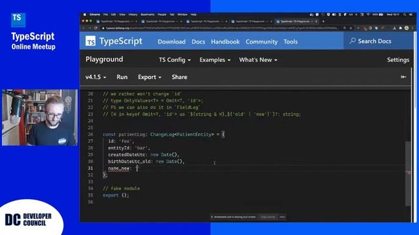Open a new browser tab with plus icon
This screenshot has width=419, height=235.
pos(323,22)
